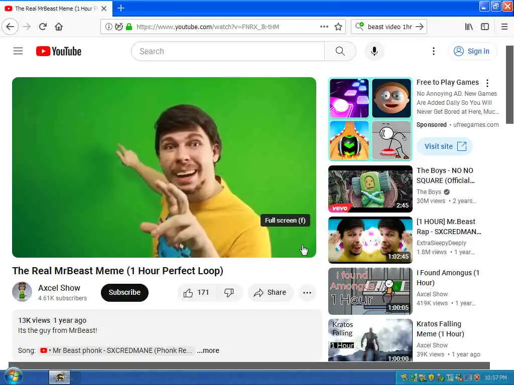Show site information icon in address bar

point(108,27)
